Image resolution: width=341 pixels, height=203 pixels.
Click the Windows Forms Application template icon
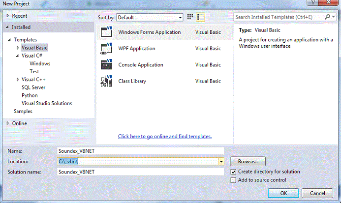106,32
